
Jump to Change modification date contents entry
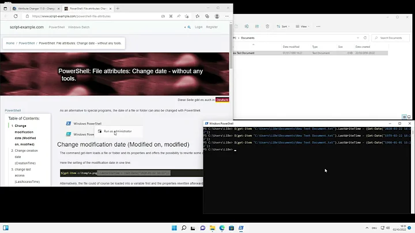coord(25,135)
